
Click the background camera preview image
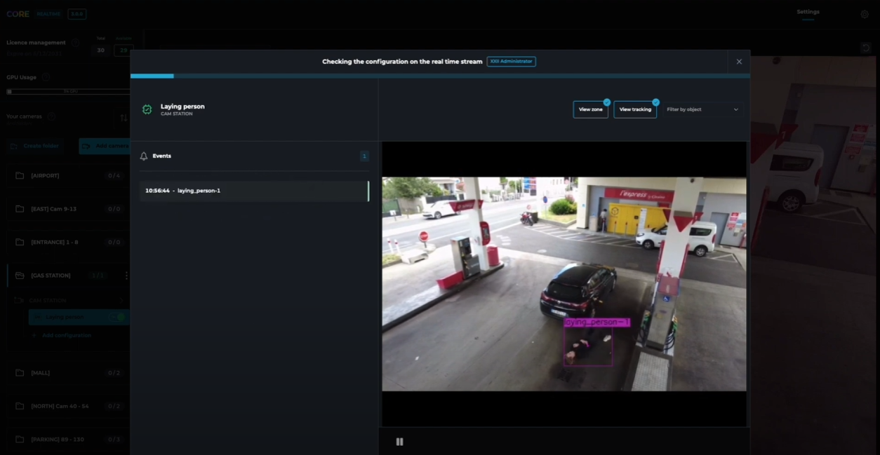click(813, 255)
